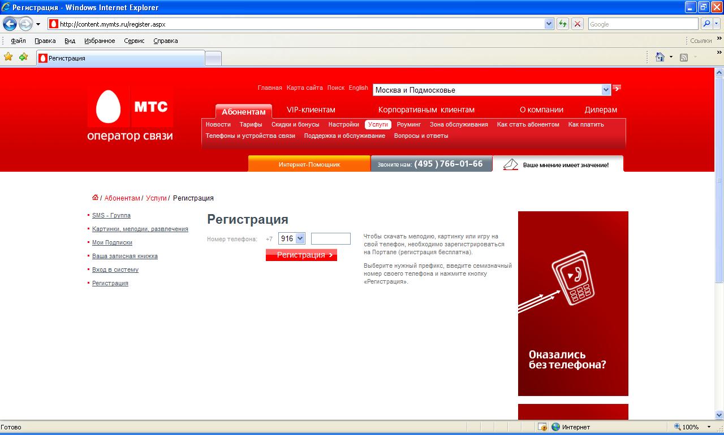The width and height of the screenshot is (724, 435).
Task: Switch site language to English
Action: pos(358,88)
